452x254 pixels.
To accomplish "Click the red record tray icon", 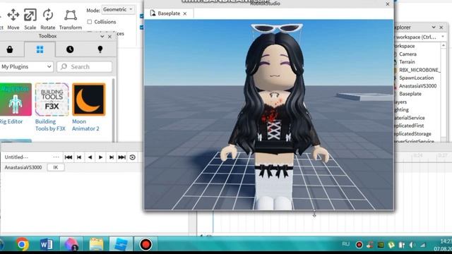I will (x=359, y=245).
